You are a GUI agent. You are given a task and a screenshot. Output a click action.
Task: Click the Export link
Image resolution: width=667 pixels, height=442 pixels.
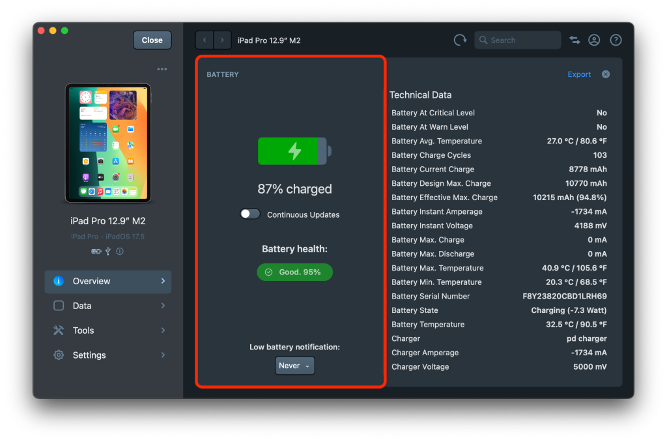[x=579, y=74]
